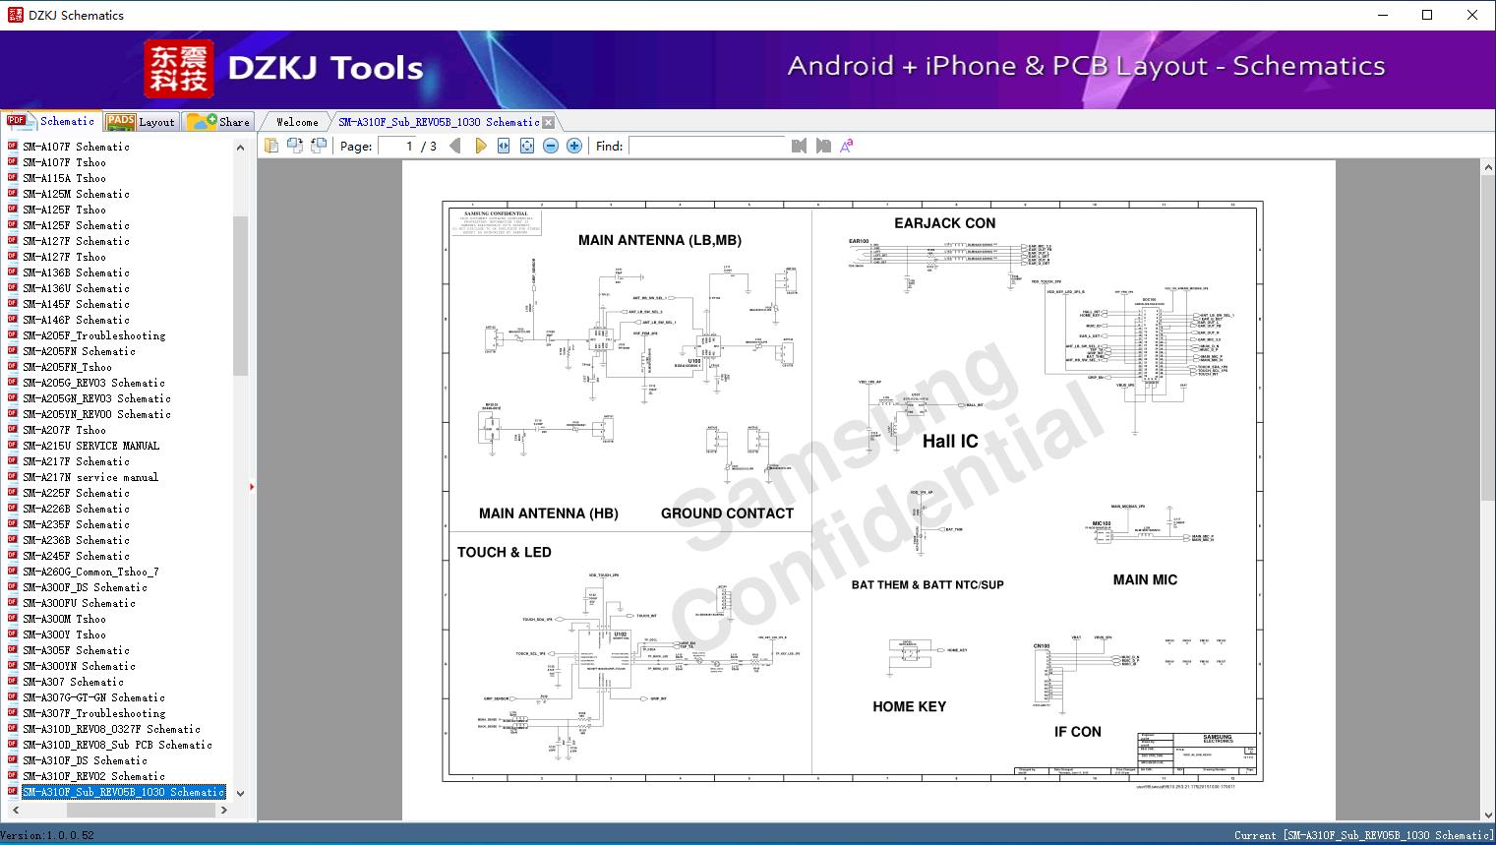Click the rotate clockwise page icon

(295, 146)
